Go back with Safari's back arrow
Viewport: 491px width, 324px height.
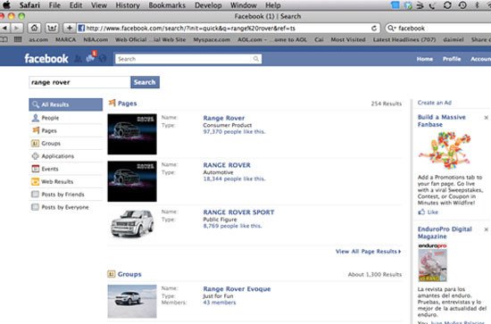[x=4, y=29]
